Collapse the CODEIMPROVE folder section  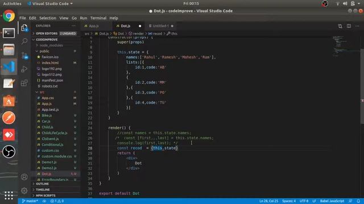[55, 40]
